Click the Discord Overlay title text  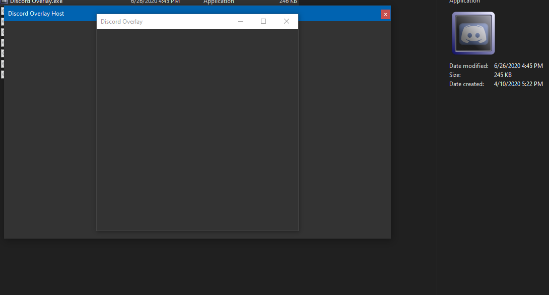click(121, 22)
